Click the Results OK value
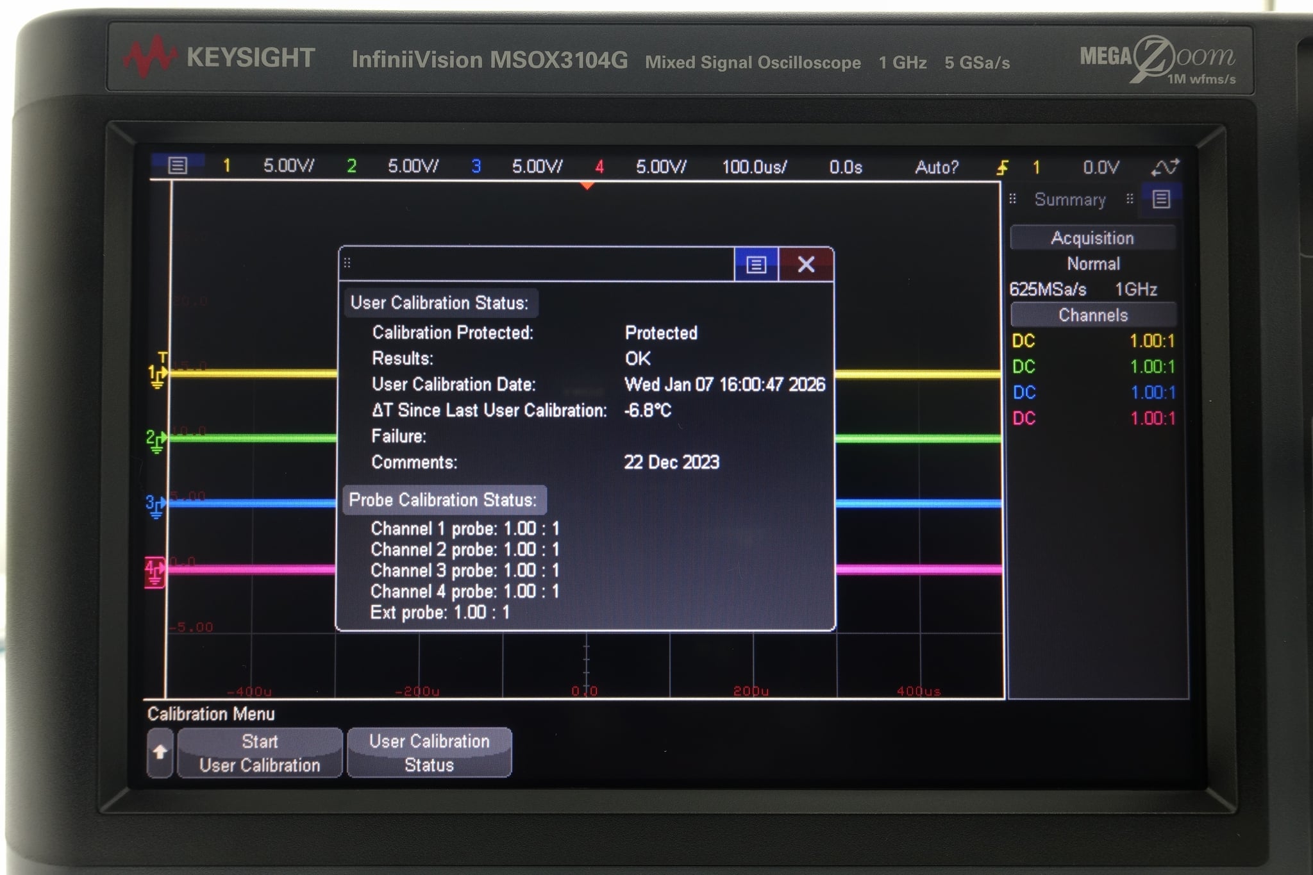Image resolution: width=1313 pixels, height=875 pixels. [x=638, y=358]
